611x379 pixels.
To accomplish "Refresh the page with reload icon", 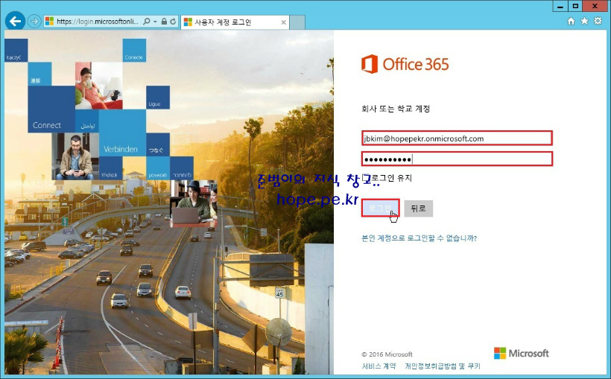I will click(173, 22).
